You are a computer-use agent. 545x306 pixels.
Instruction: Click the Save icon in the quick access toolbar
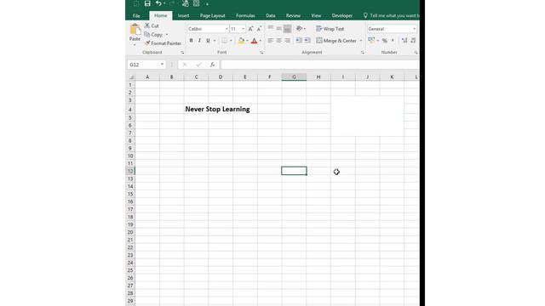click(147, 3)
